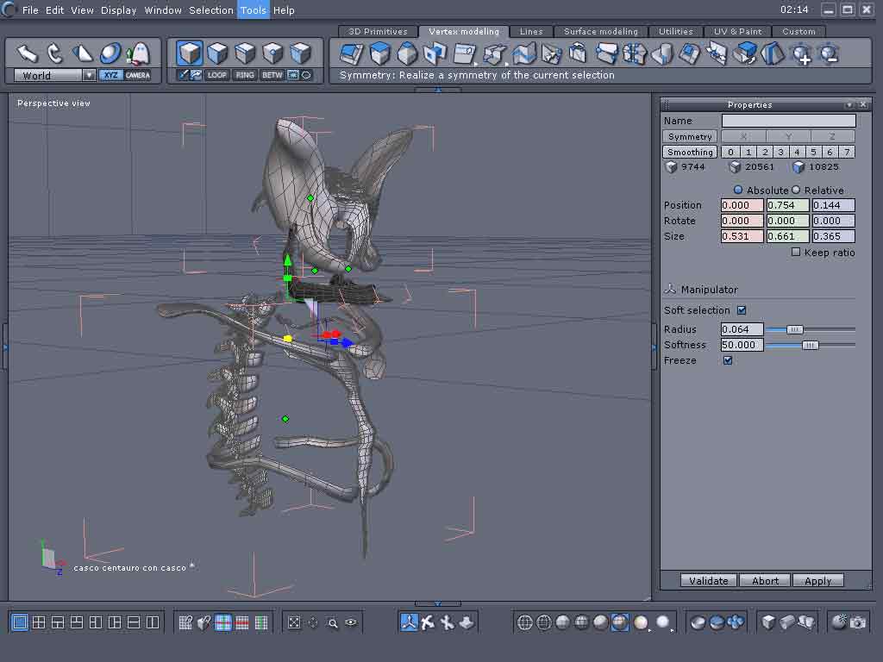This screenshot has height=662, width=883.
Task: Click the wireframe globe display mode icon
Action: coord(525,622)
